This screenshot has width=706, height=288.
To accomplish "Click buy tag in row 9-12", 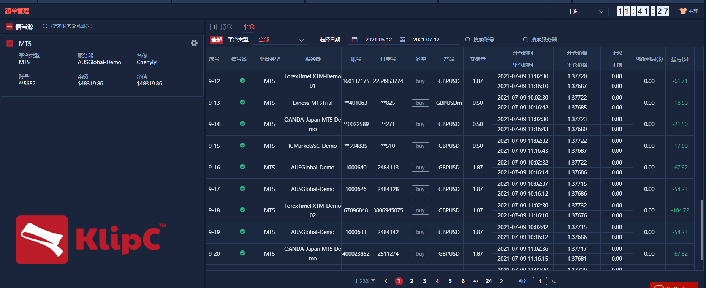I will coord(420,81).
